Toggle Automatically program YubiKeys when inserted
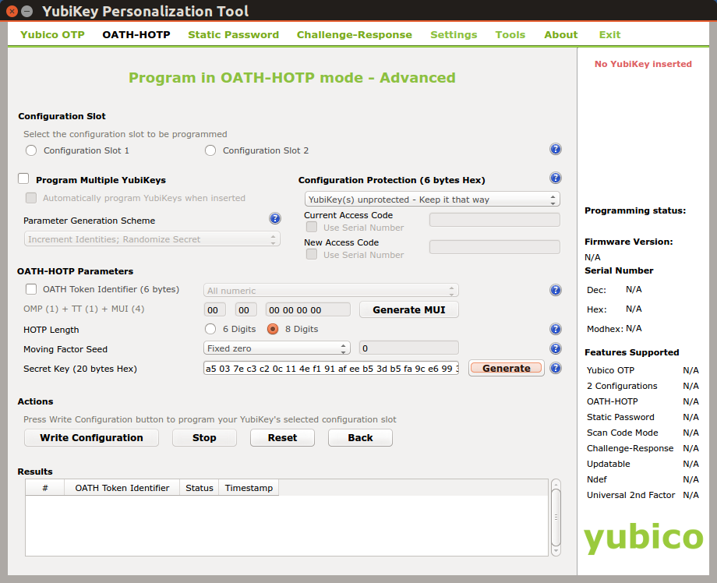The width and height of the screenshot is (717, 583). (31, 198)
